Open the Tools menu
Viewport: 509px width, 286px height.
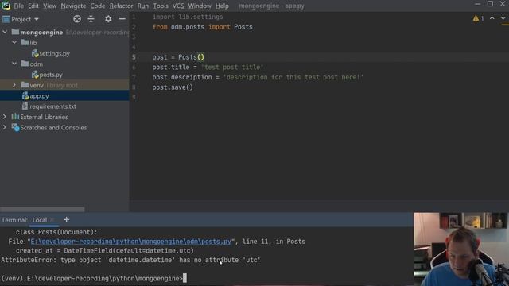(x=161, y=6)
